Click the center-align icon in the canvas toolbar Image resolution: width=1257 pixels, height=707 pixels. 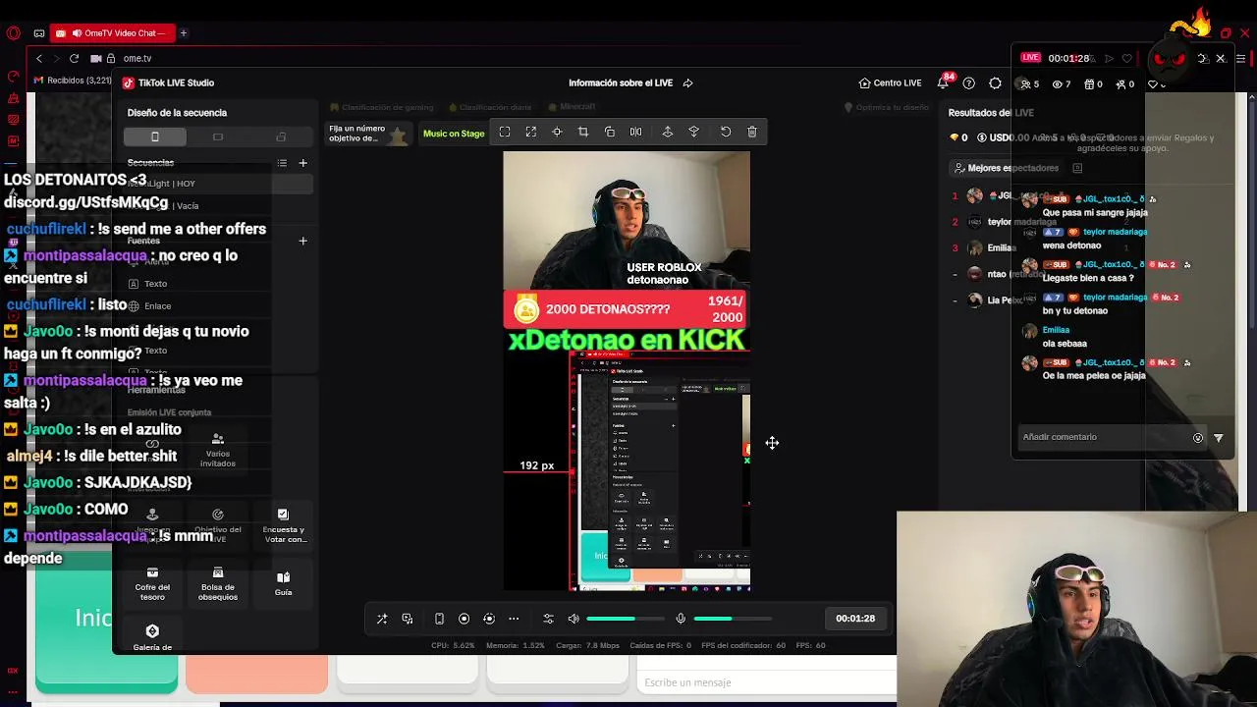pyautogui.click(x=557, y=132)
